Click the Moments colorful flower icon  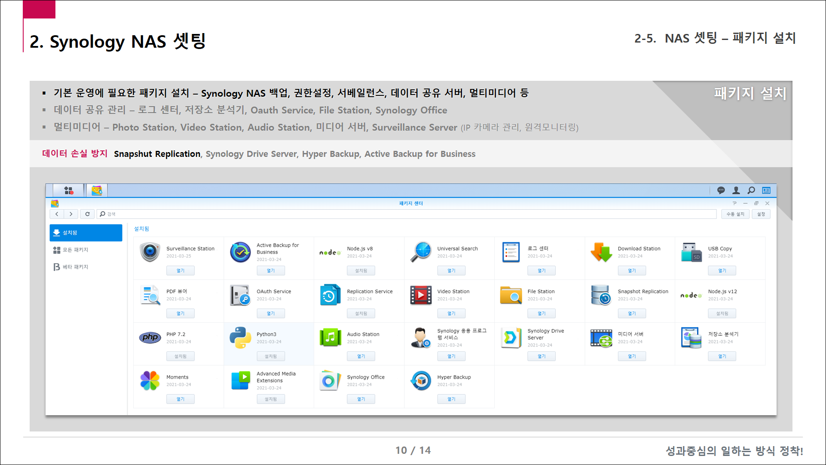point(150,381)
